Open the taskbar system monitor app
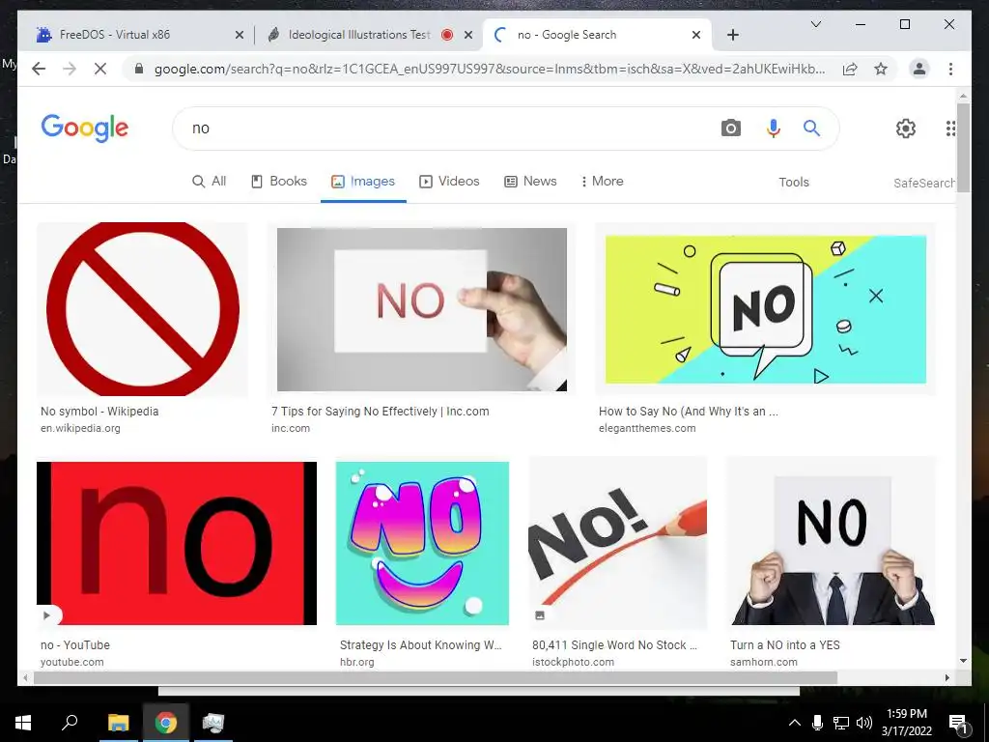The height and width of the screenshot is (742, 989). click(x=213, y=723)
